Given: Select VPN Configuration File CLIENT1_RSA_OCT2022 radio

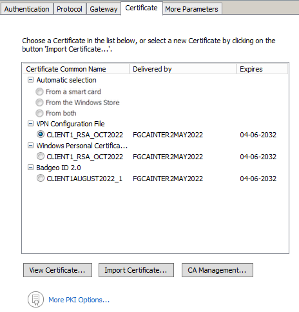Looking at the screenshot, I should [41, 134].
